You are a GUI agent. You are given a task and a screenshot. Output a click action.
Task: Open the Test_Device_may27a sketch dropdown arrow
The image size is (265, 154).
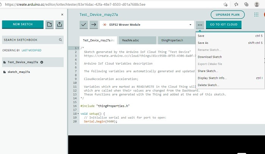point(42,62)
